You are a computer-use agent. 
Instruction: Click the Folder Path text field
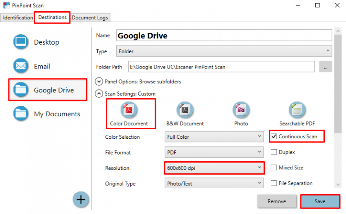(x=221, y=67)
